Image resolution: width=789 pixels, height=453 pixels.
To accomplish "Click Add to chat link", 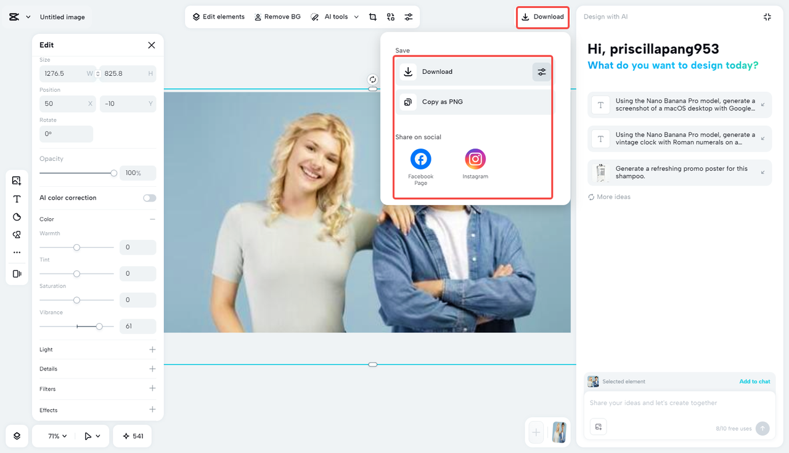I will click(x=754, y=382).
